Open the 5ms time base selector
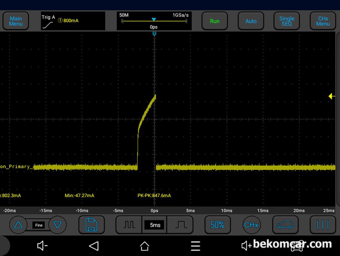 [x=155, y=225]
